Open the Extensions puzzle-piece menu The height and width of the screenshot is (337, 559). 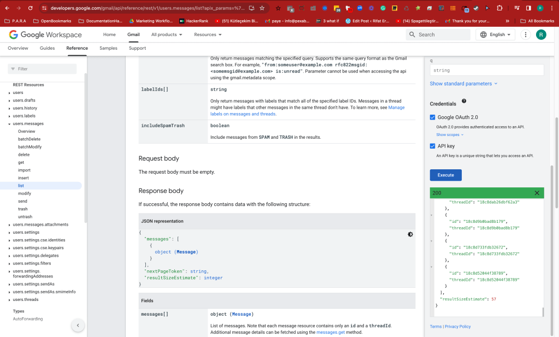pyautogui.click(x=499, y=8)
